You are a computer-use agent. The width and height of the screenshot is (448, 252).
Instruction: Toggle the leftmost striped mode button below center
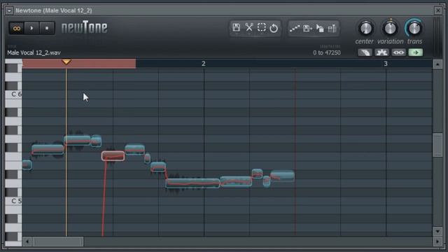[365, 52]
